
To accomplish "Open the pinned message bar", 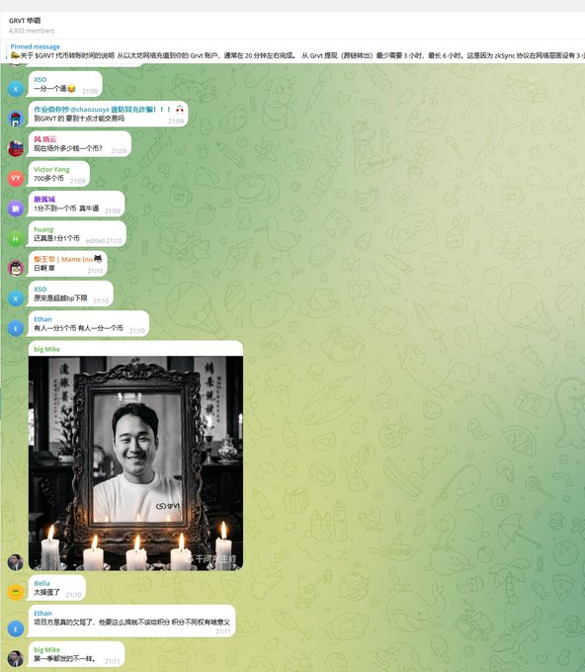I will pos(295,51).
